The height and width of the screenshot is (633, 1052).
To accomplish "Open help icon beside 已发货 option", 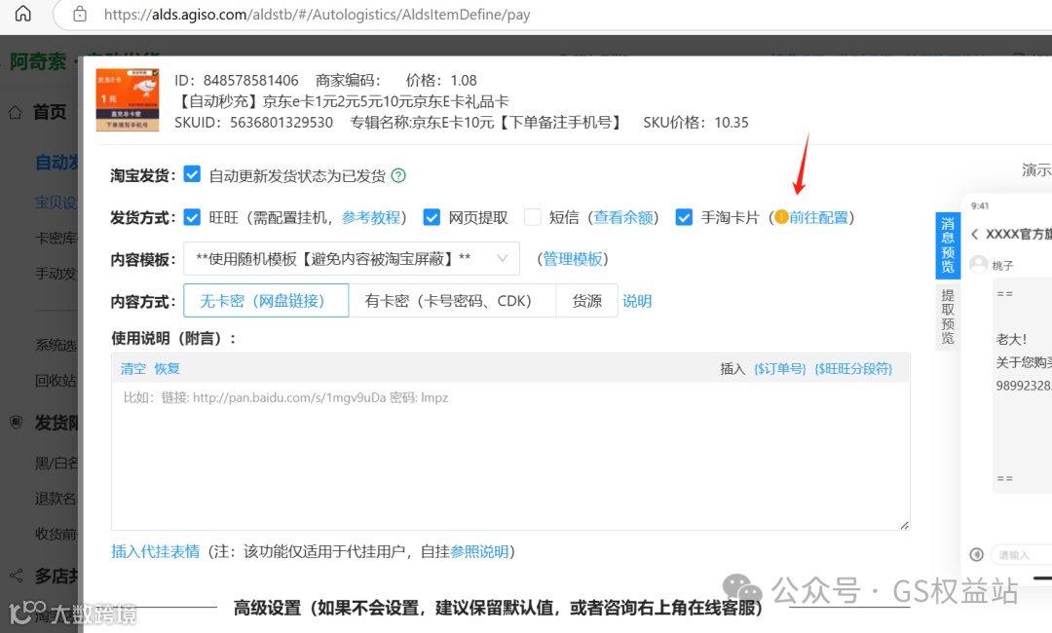I will click(398, 175).
